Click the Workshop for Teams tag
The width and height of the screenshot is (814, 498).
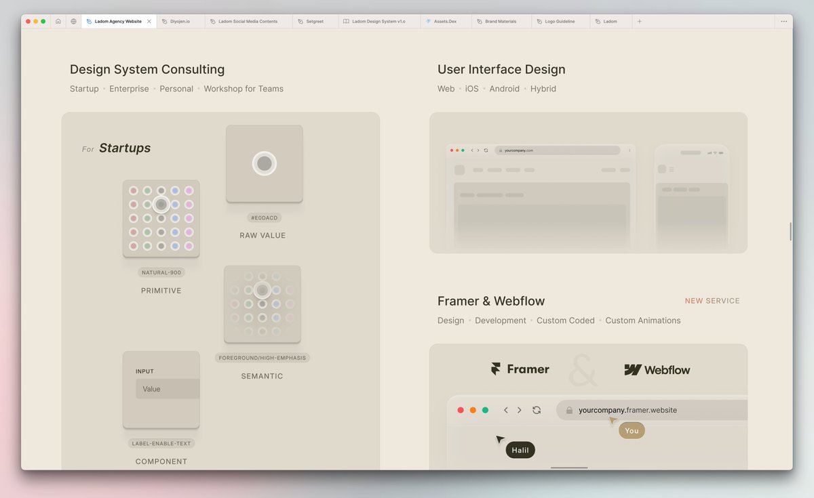pos(244,89)
